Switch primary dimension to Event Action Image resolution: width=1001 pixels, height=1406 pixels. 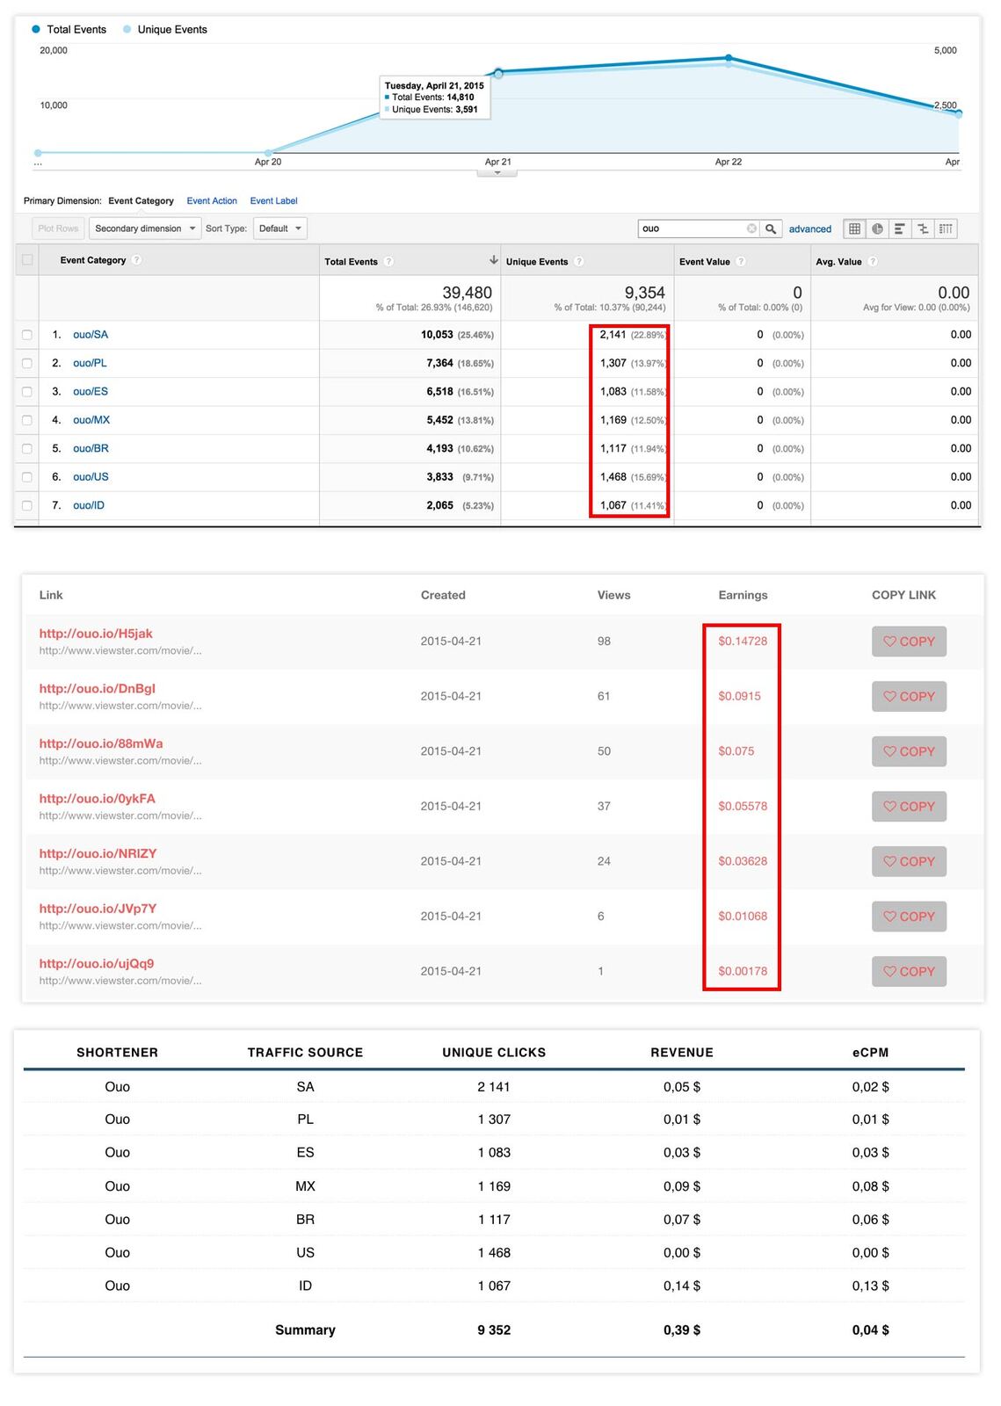(x=212, y=201)
